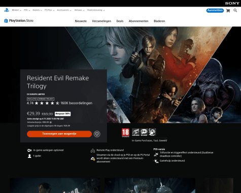Viewport: 241px width, 193px height.
Task: Click 'In-Game Purchases, Taal, Geweld' text
Action: (149, 141)
